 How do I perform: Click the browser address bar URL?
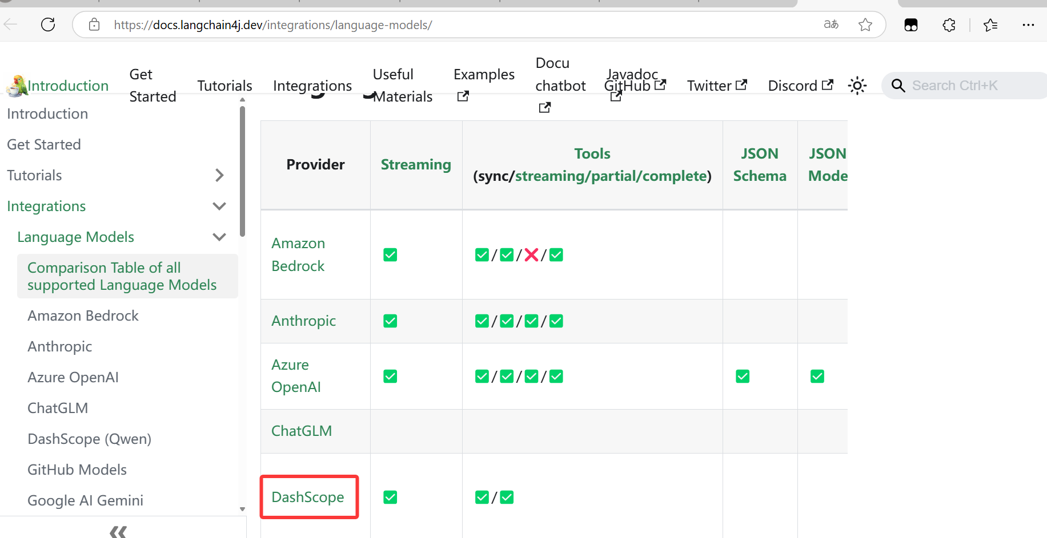pyautogui.click(x=273, y=25)
